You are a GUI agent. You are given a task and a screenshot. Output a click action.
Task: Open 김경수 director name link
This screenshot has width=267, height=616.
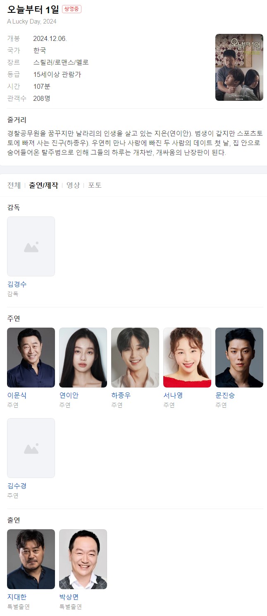[x=17, y=284]
